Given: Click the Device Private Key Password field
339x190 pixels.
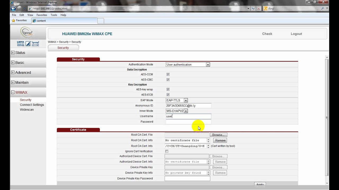Looking at the screenshot, I should 187,178.
